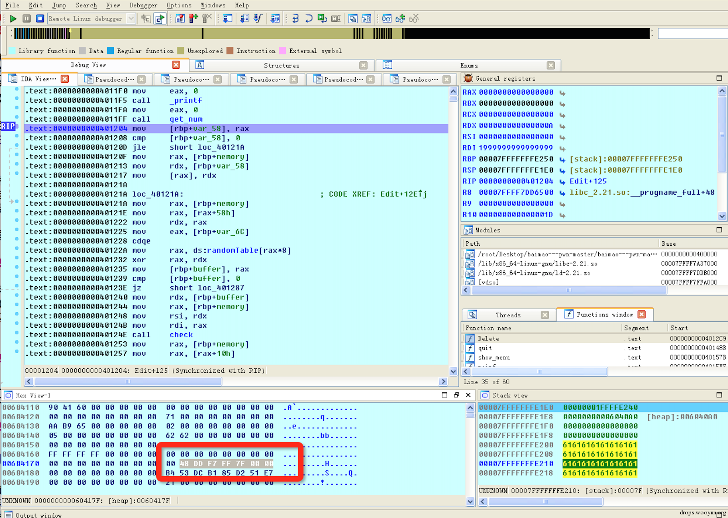This screenshot has height=518, width=728.
Task: Click the Regular function blue color swatch
Action: pos(110,51)
